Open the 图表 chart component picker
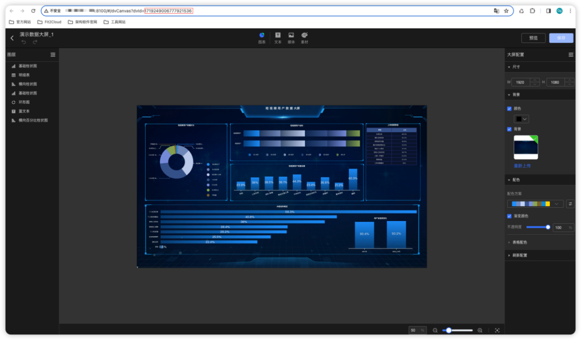The image size is (581, 340). [262, 38]
